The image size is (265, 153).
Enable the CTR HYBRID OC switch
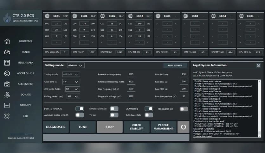[x=184, y=109]
